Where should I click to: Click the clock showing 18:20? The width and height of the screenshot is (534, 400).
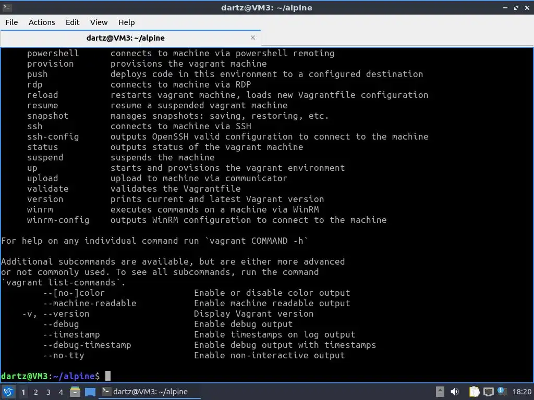point(521,392)
